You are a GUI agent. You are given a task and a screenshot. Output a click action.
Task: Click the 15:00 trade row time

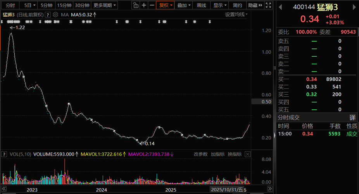[285, 134]
